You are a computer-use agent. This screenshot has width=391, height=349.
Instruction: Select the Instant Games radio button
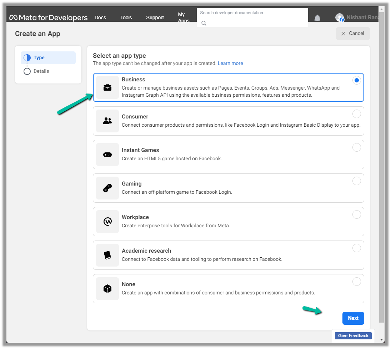click(356, 147)
